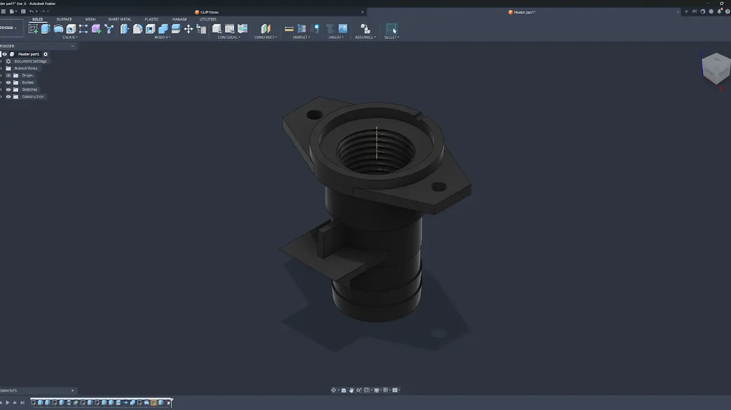Viewport: 731px width, 410px height.
Task: Open the ASSEMBLE menu label
Action: coord(365,37)
